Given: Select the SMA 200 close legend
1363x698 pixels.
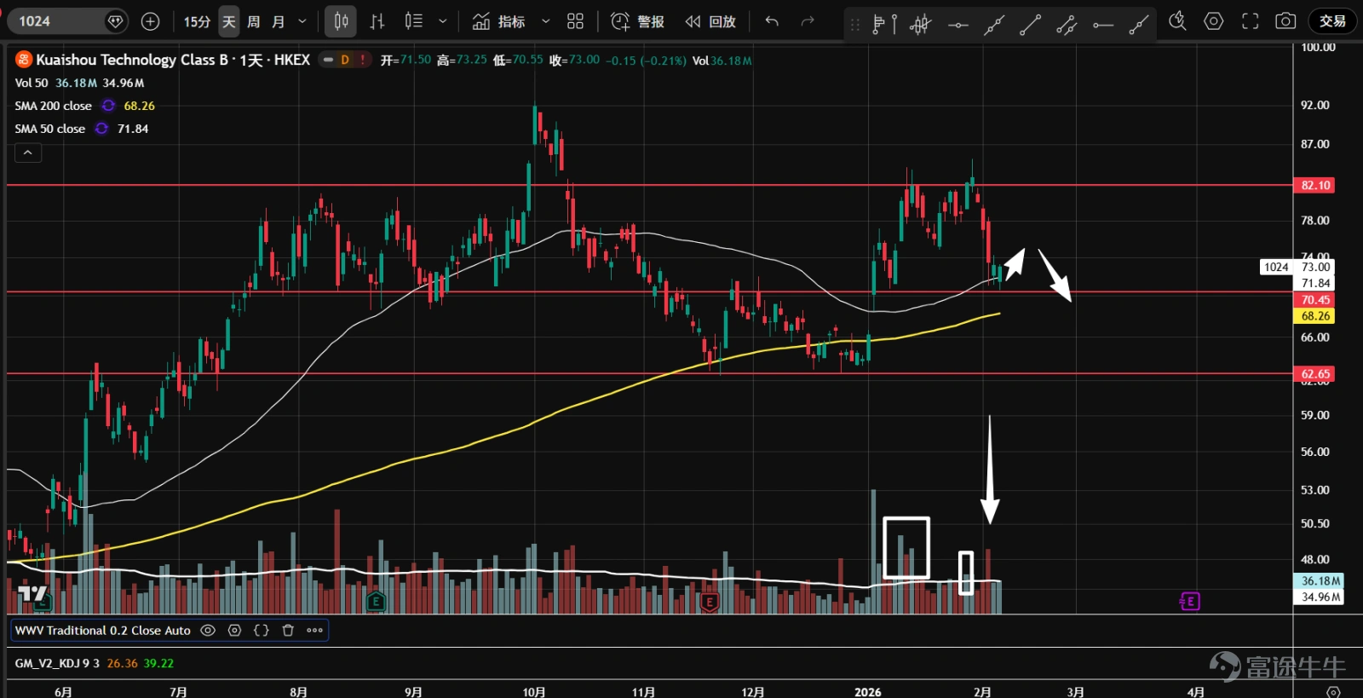Looking at the screenshot, I should pos(53,106).
